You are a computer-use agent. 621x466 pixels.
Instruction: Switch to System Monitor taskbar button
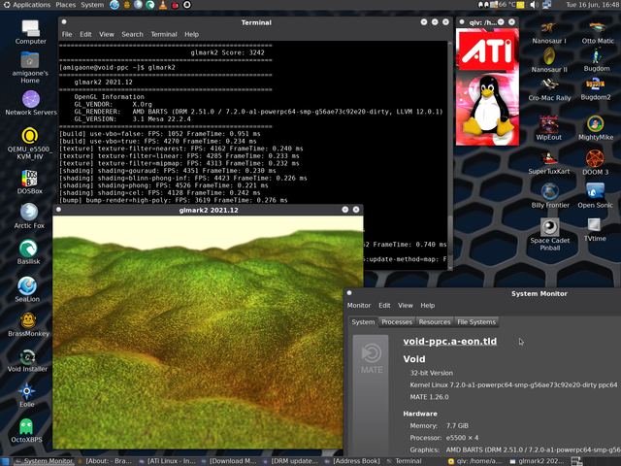tap(45, 461)
